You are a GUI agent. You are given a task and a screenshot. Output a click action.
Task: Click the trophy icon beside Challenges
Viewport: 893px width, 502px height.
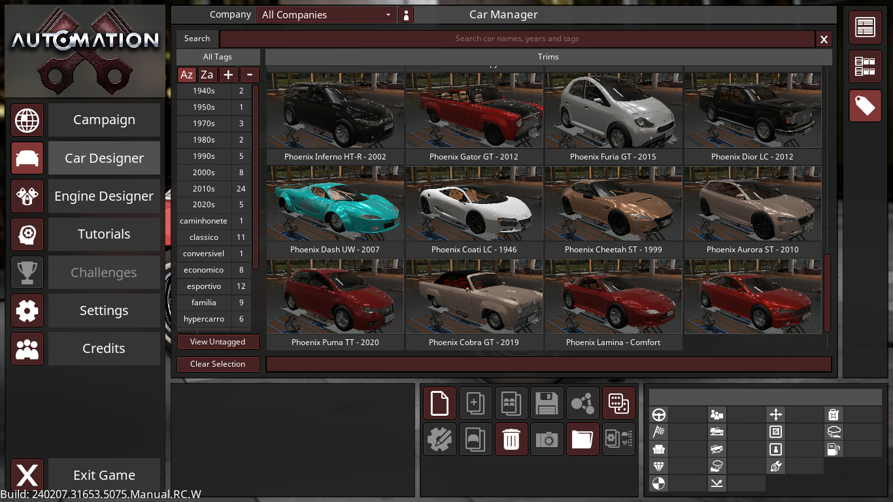[x=27, y=273]
